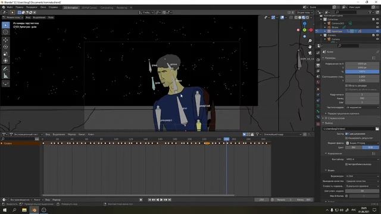Screen dimensions: 381x214
Task: Open folder browser for output path
Action: coord(377,129)
